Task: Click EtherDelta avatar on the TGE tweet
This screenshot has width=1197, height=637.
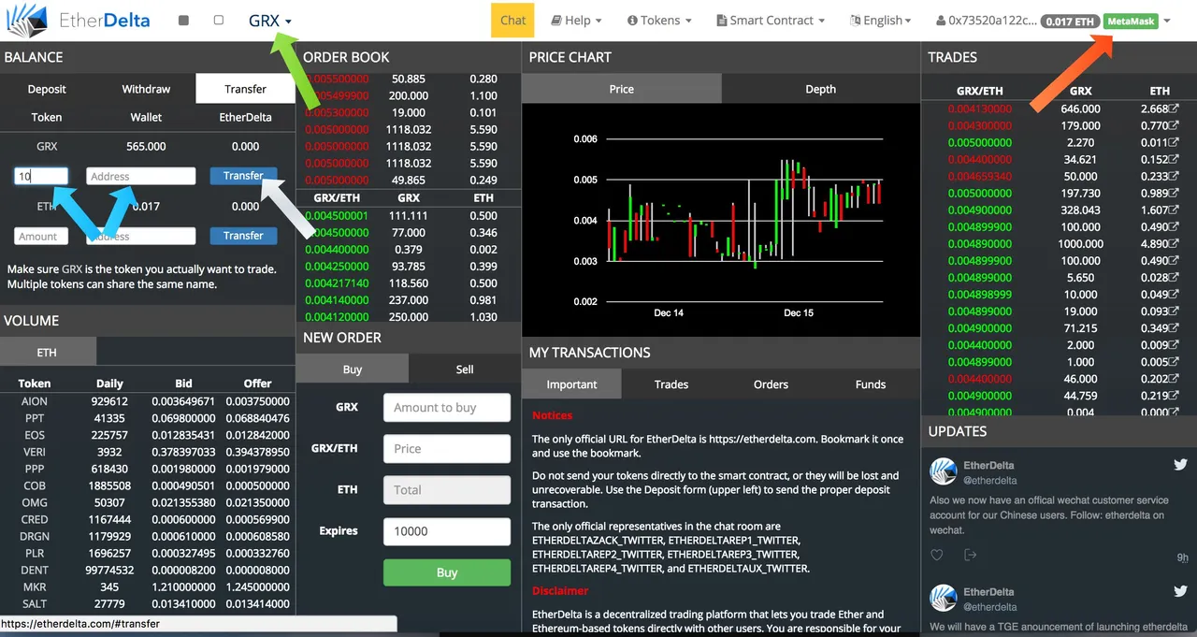Action: (943, 599)
